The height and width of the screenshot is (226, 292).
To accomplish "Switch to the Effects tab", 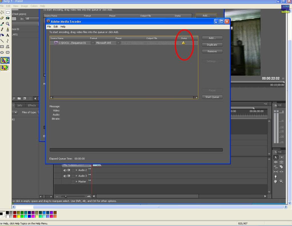I will [32, 105].
